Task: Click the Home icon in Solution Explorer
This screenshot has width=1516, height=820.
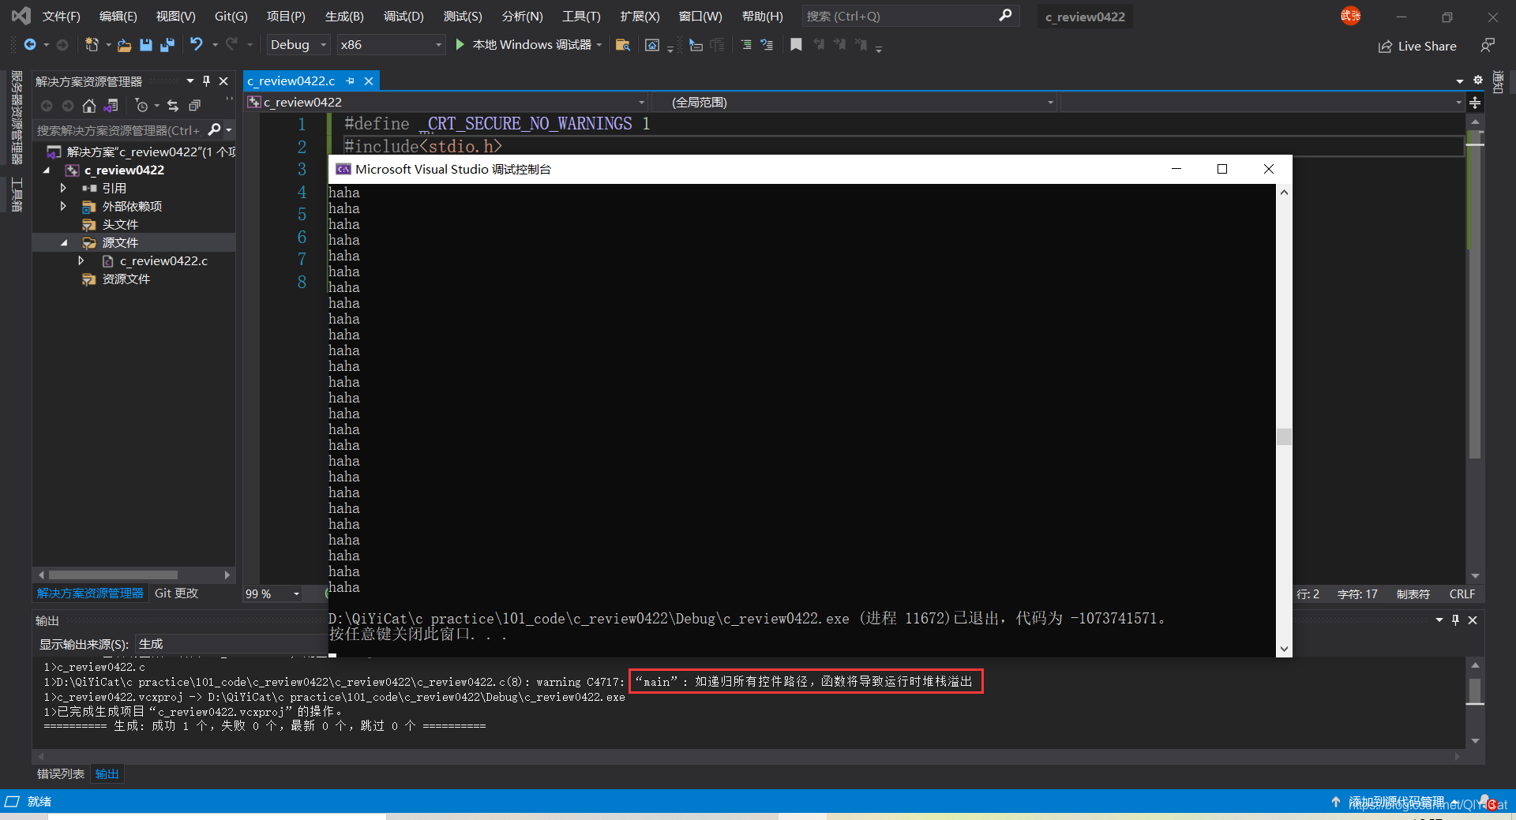Action: point(89,106)
